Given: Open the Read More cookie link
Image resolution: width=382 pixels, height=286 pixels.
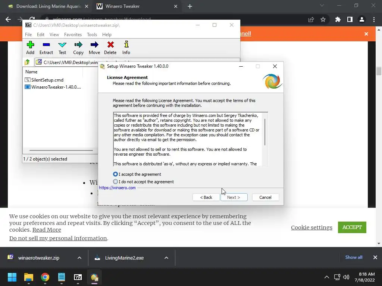Looking at the screenshot, I should pos(47,230).
